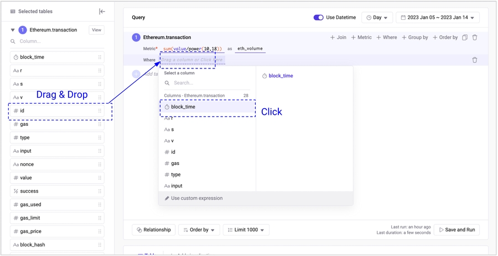The width and height of the screenshot is (498, 256).
Task: Toggle the Use Datetime switch
Action: pyautogui.click(x=318, y=18)
